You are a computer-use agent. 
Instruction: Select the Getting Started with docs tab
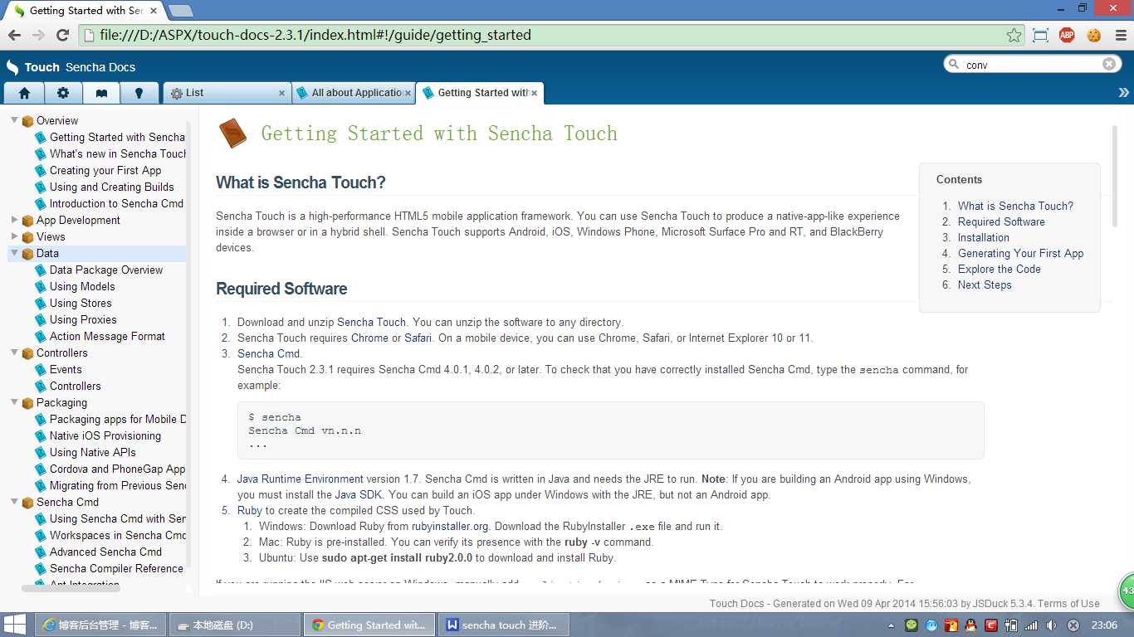click(x=478, y=93)
